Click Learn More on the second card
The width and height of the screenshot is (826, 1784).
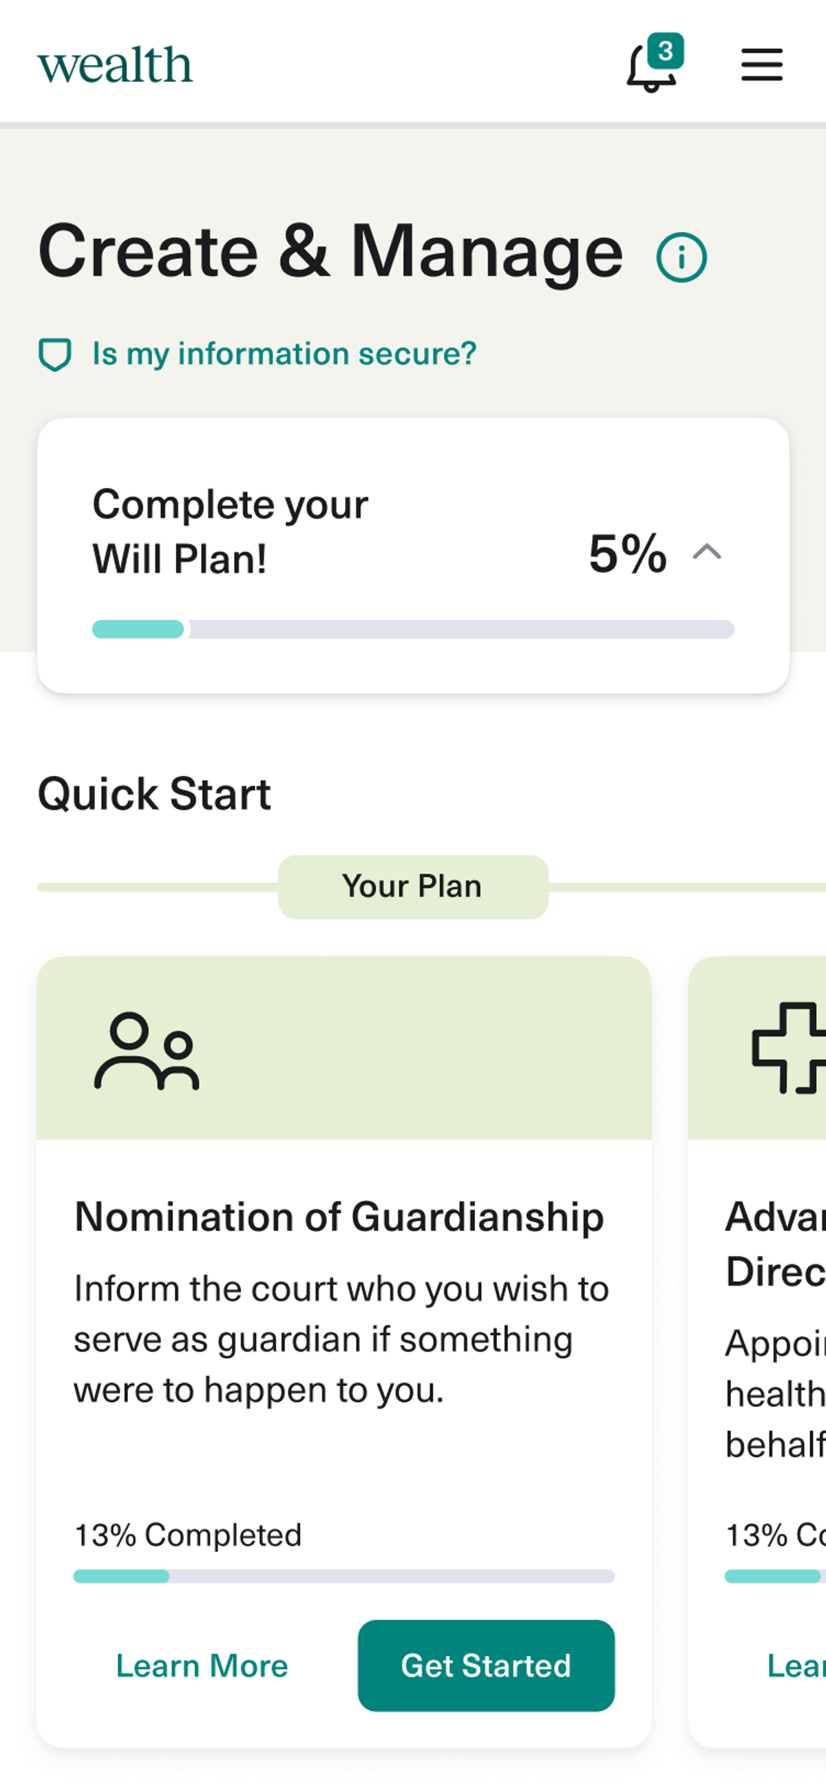point(796,1666)
